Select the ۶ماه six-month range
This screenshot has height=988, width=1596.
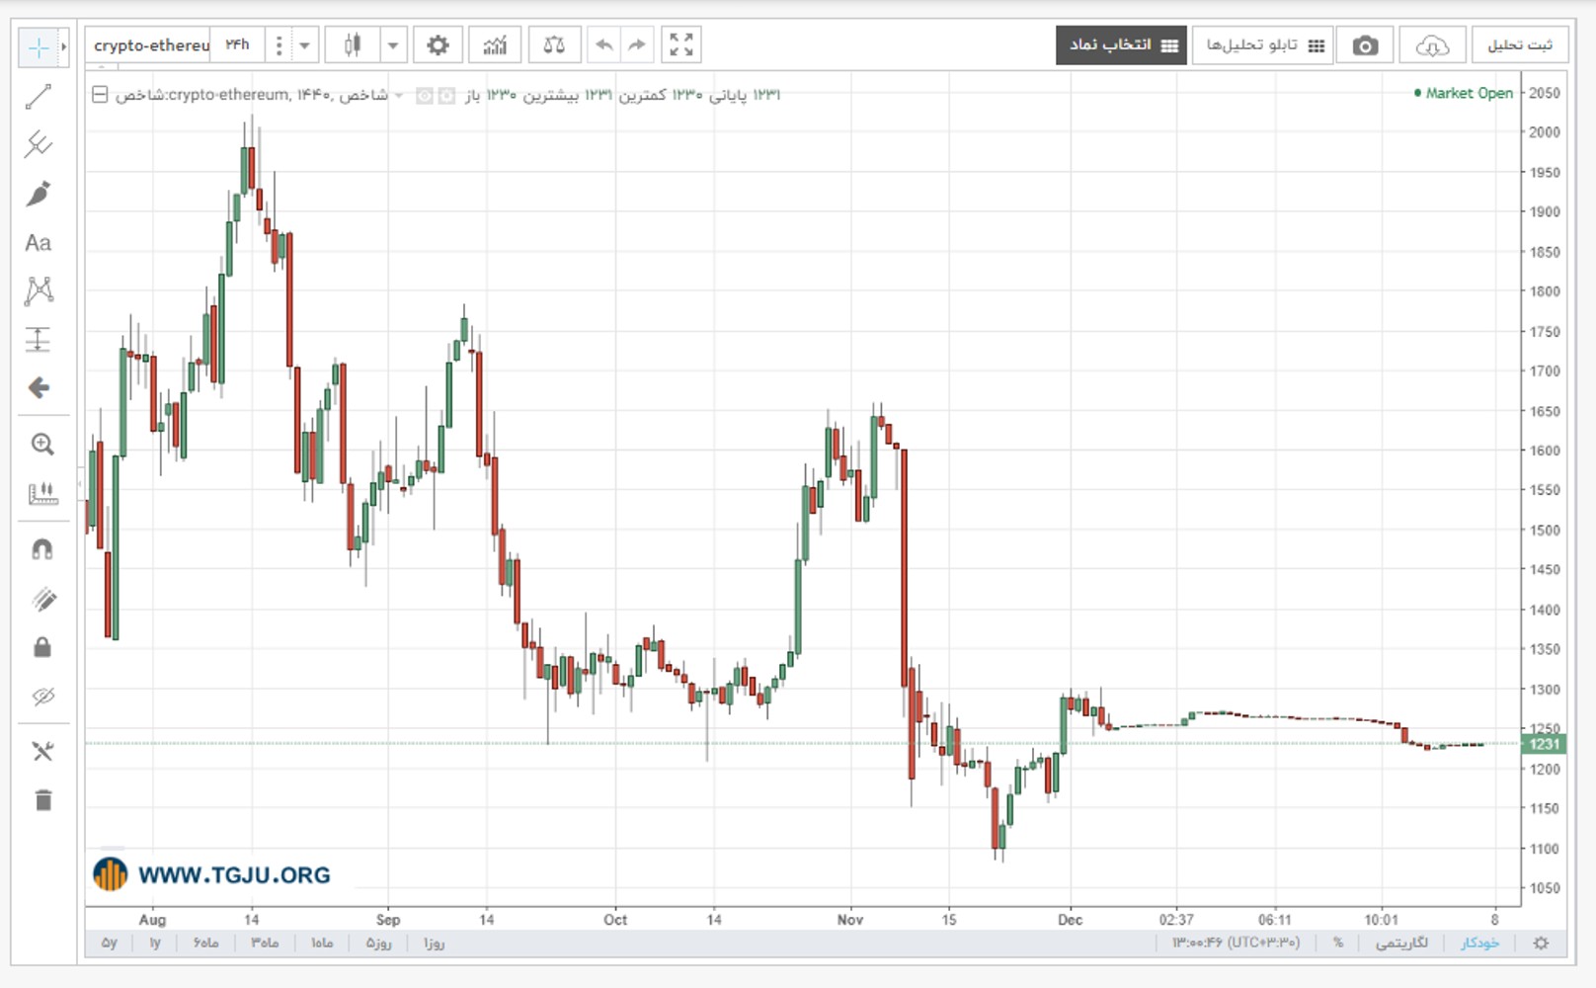[x=205, y=944]
